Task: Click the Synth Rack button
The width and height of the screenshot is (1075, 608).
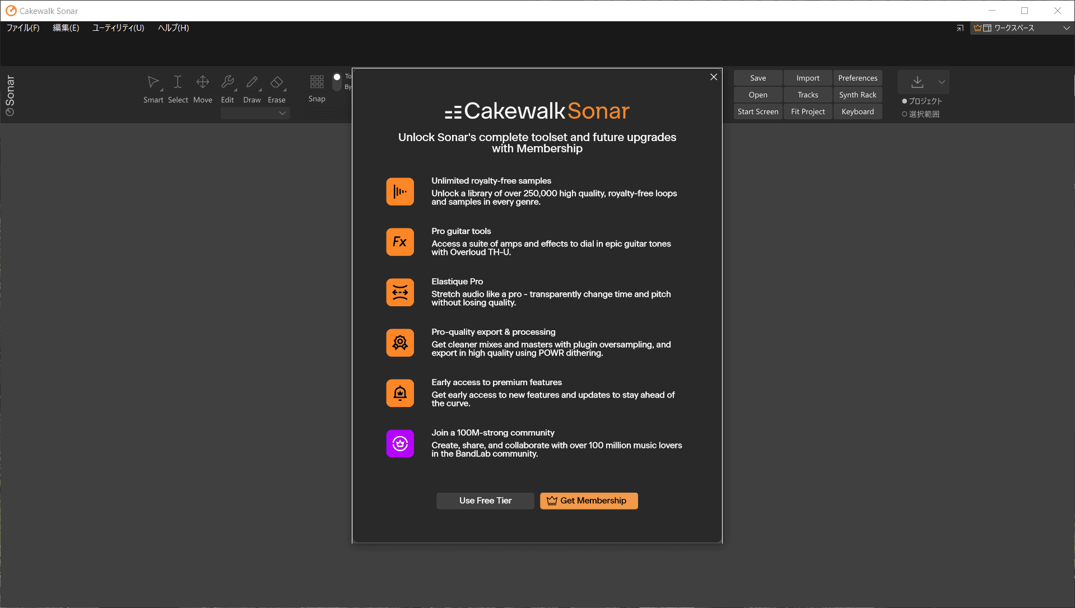Action: [858, 95]
